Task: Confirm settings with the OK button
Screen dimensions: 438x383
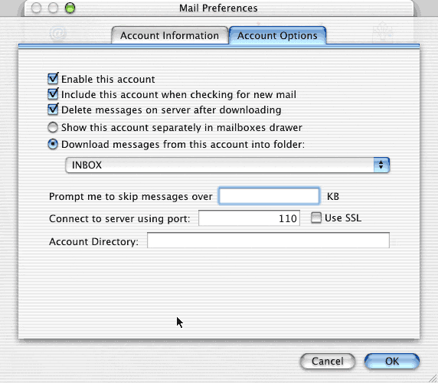Action: [392, 362]
